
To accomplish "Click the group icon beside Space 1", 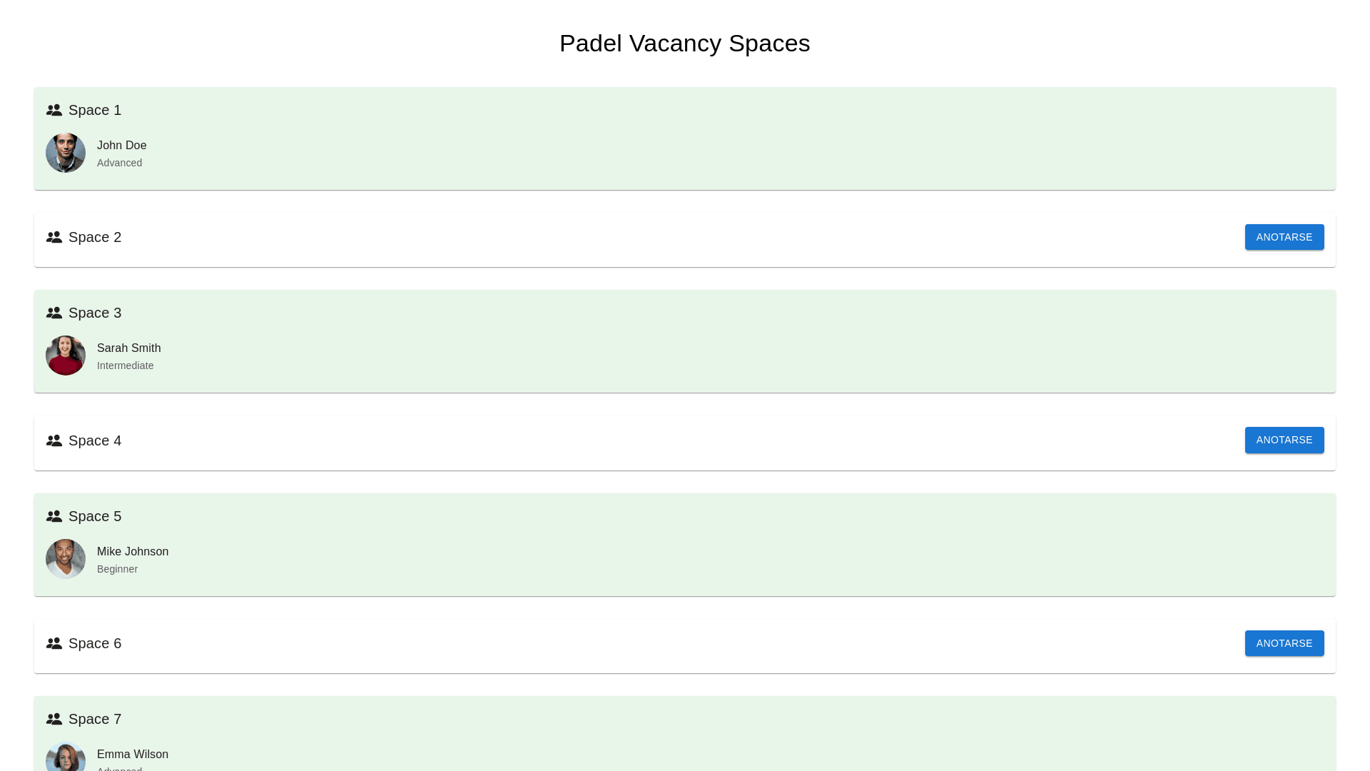I will pos(54,110).
